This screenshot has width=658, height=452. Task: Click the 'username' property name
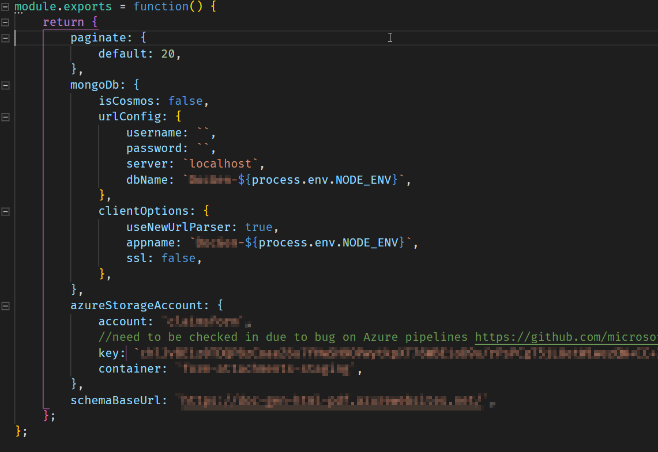click(154, 133)
